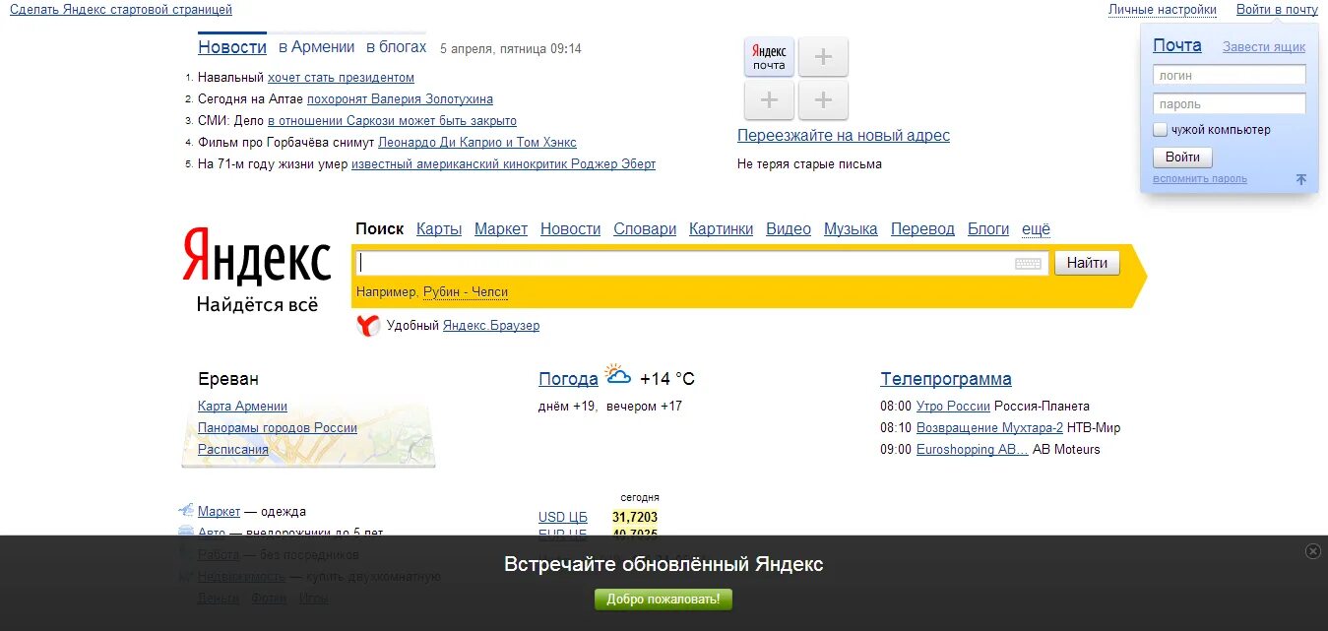Viewport: 1328px width, 631px height.
Task: Click the date text 5 апреля, пятница
Action: tap(493, 48)
